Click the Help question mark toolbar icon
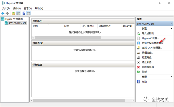 pos(24,13)
